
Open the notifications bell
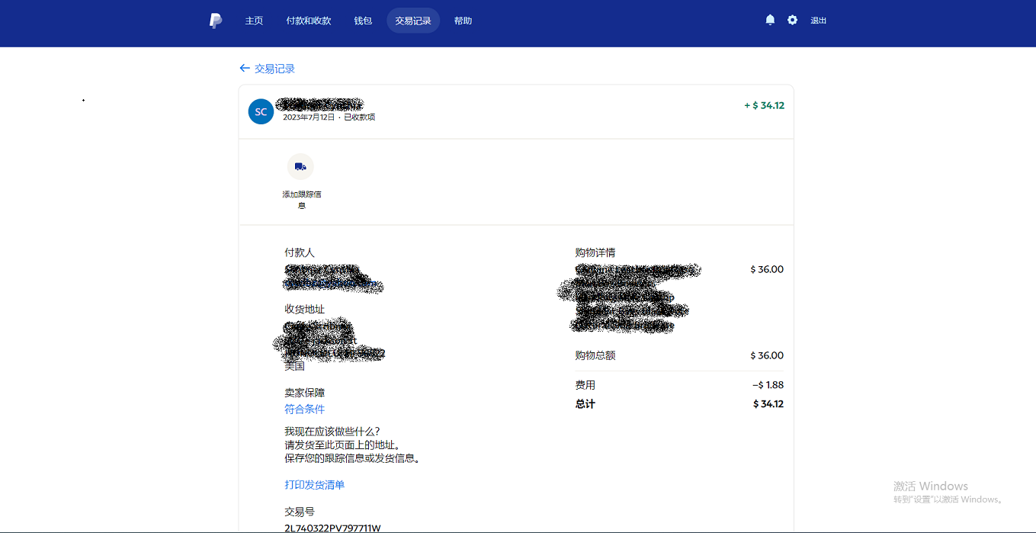[770, 20]
